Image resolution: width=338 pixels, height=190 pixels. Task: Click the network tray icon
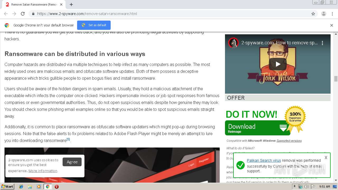coord(300,187)
